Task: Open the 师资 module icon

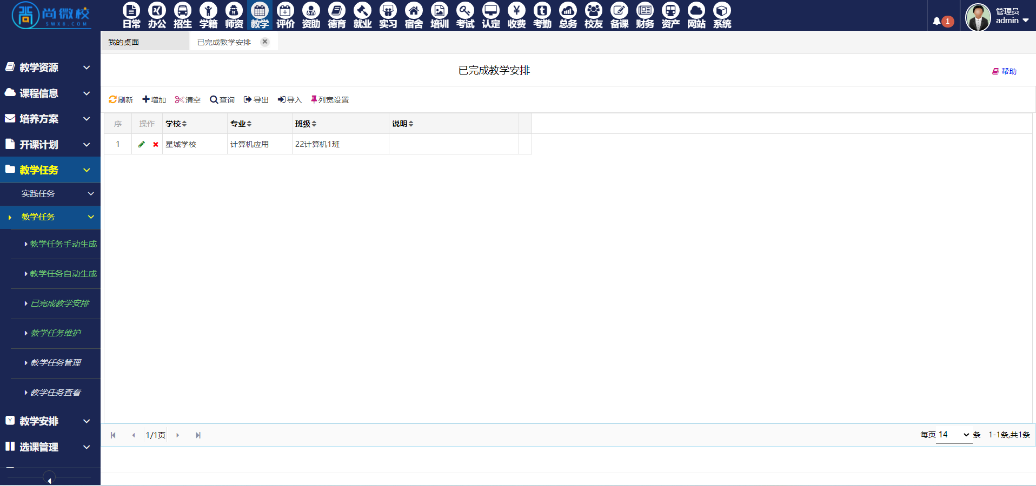Action: coord(234,15)
